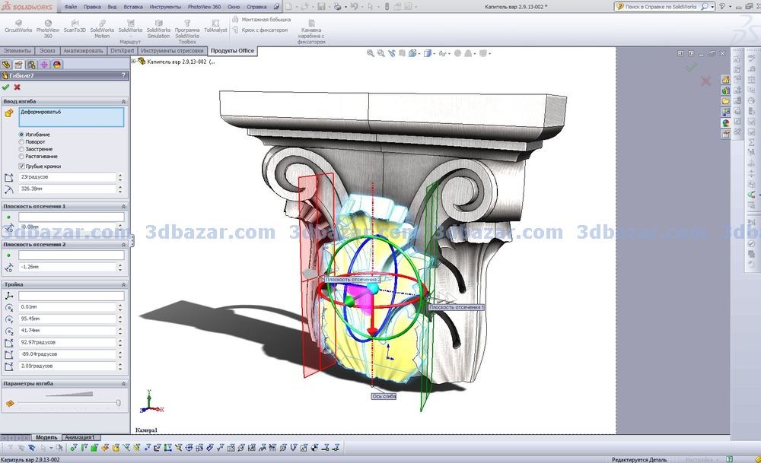
Task: Click the red X to cancel Flex feature
Action: pyautogui.click(x=17, y=87)
